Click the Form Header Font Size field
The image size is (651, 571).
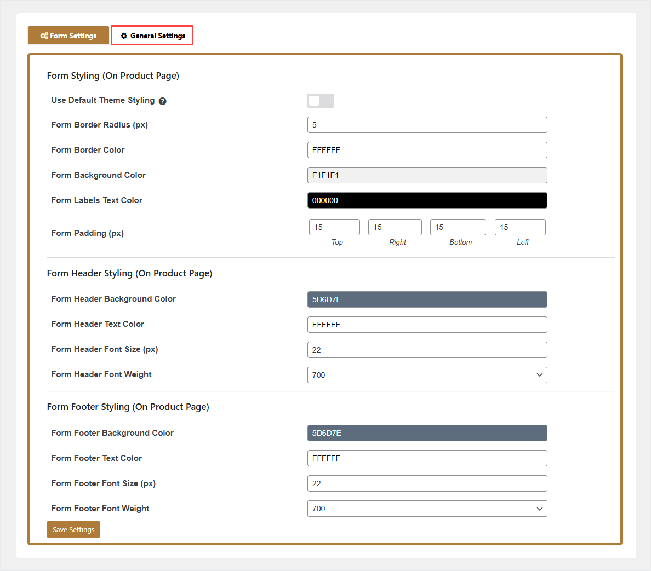(427, 350)
